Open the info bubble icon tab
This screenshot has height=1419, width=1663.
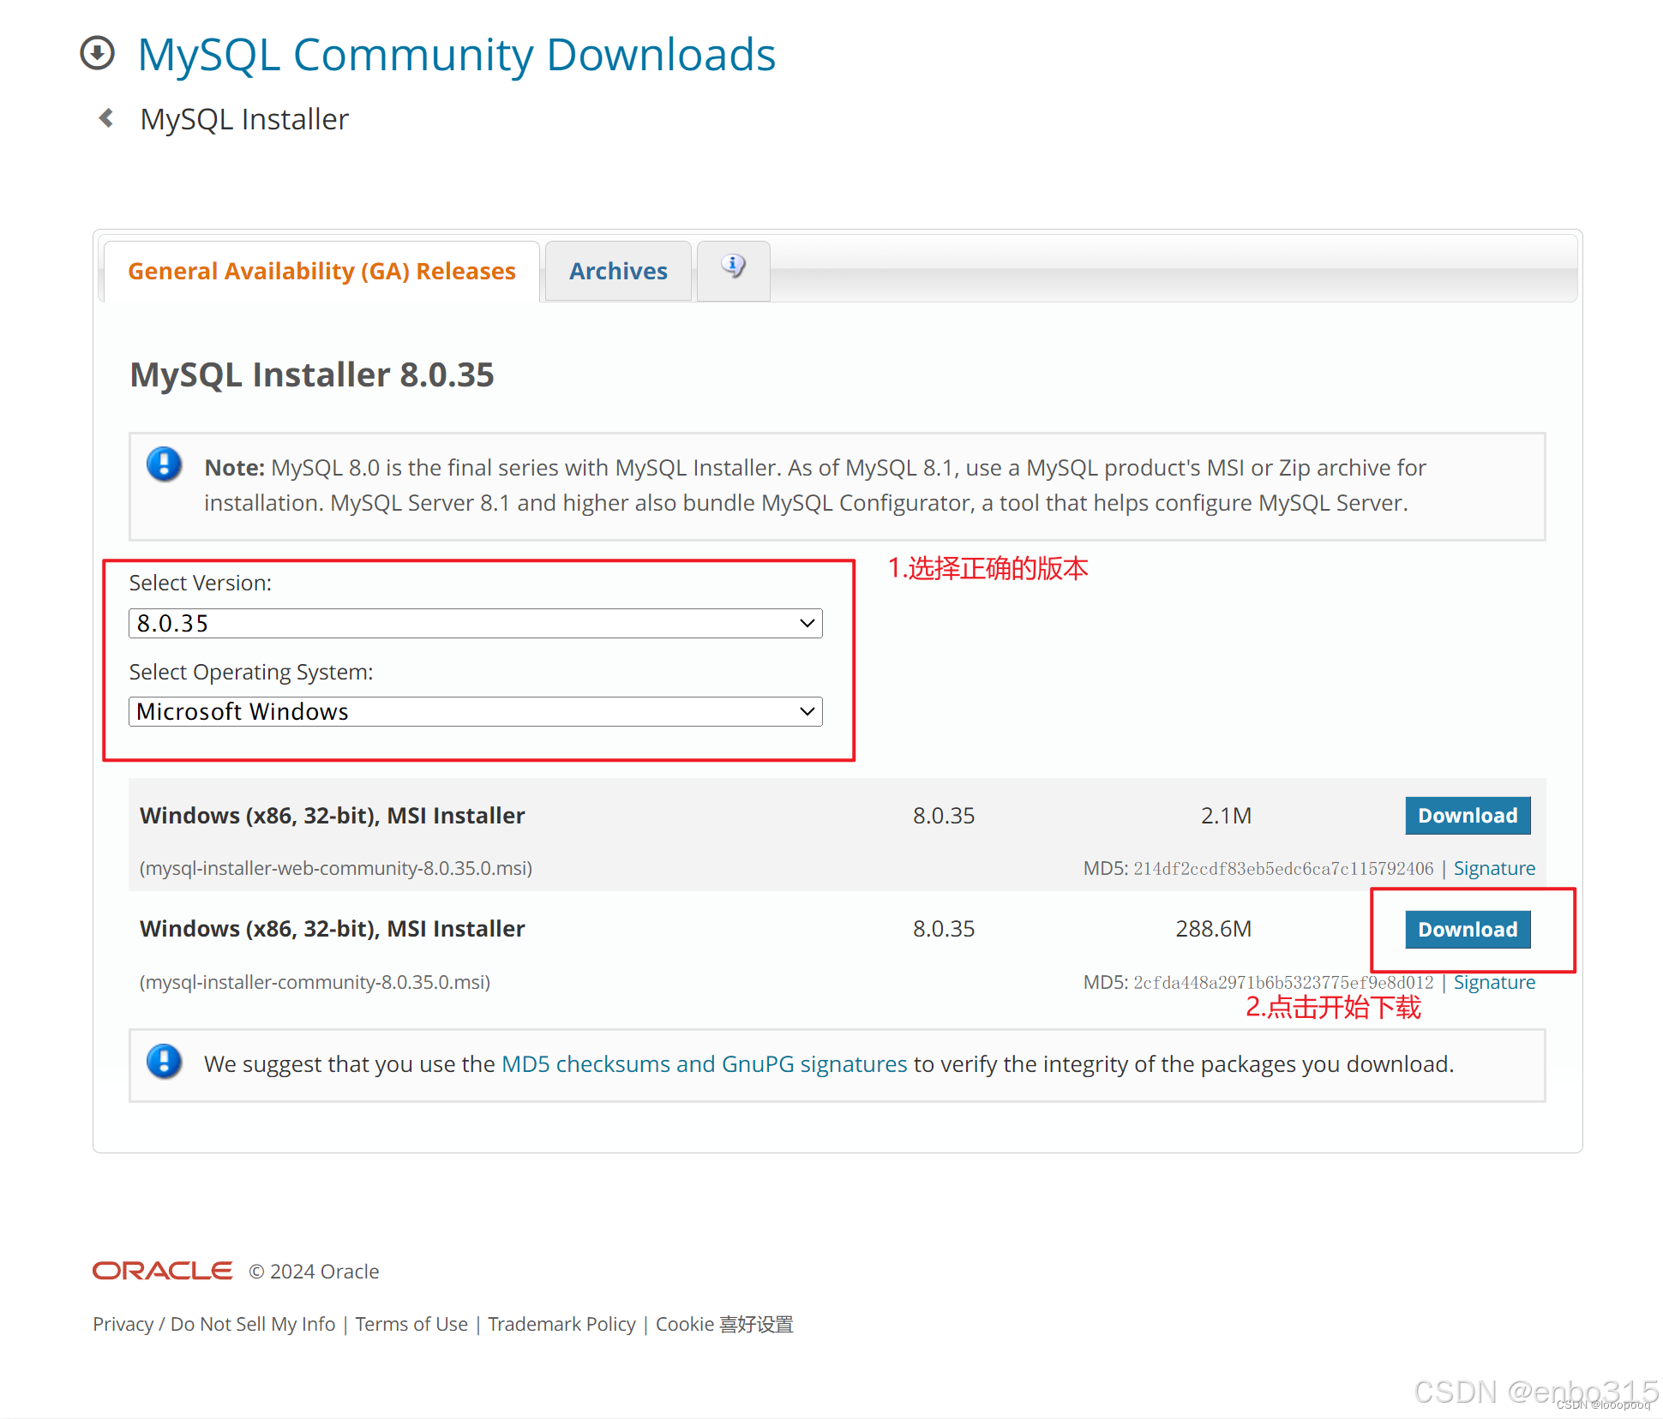point(733,268)
